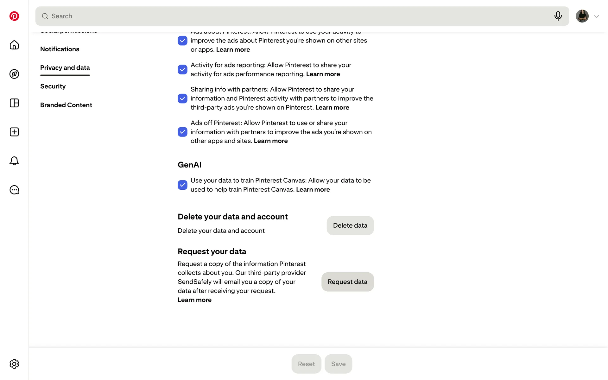Click the Request data button

[x=347, y=282]
